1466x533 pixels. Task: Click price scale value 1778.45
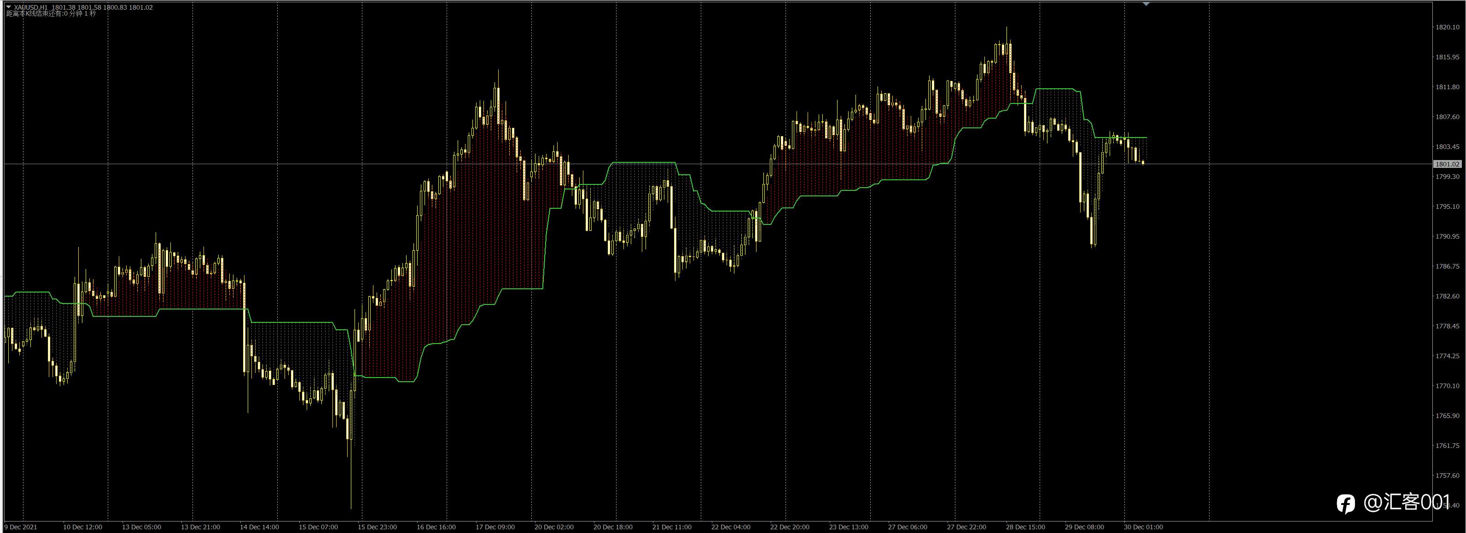1447,326
